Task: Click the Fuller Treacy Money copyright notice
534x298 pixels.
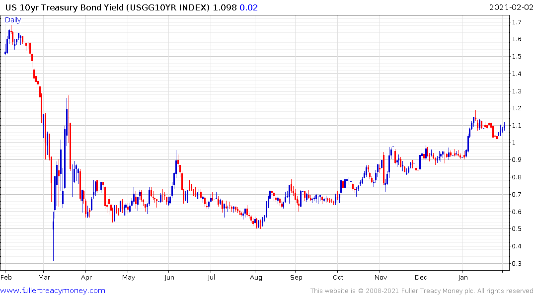Action: (x=422, y=291)
